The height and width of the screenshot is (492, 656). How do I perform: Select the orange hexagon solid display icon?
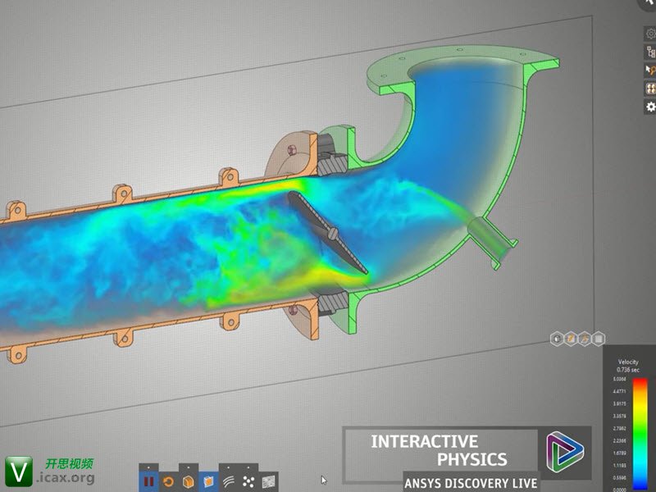pos(189,481)
